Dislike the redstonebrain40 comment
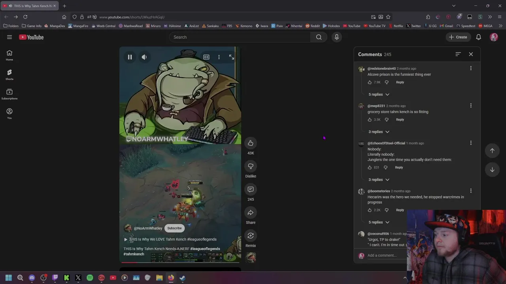Image resolution: width=506 pixels, height=284 pixels. tap(387, 82)
